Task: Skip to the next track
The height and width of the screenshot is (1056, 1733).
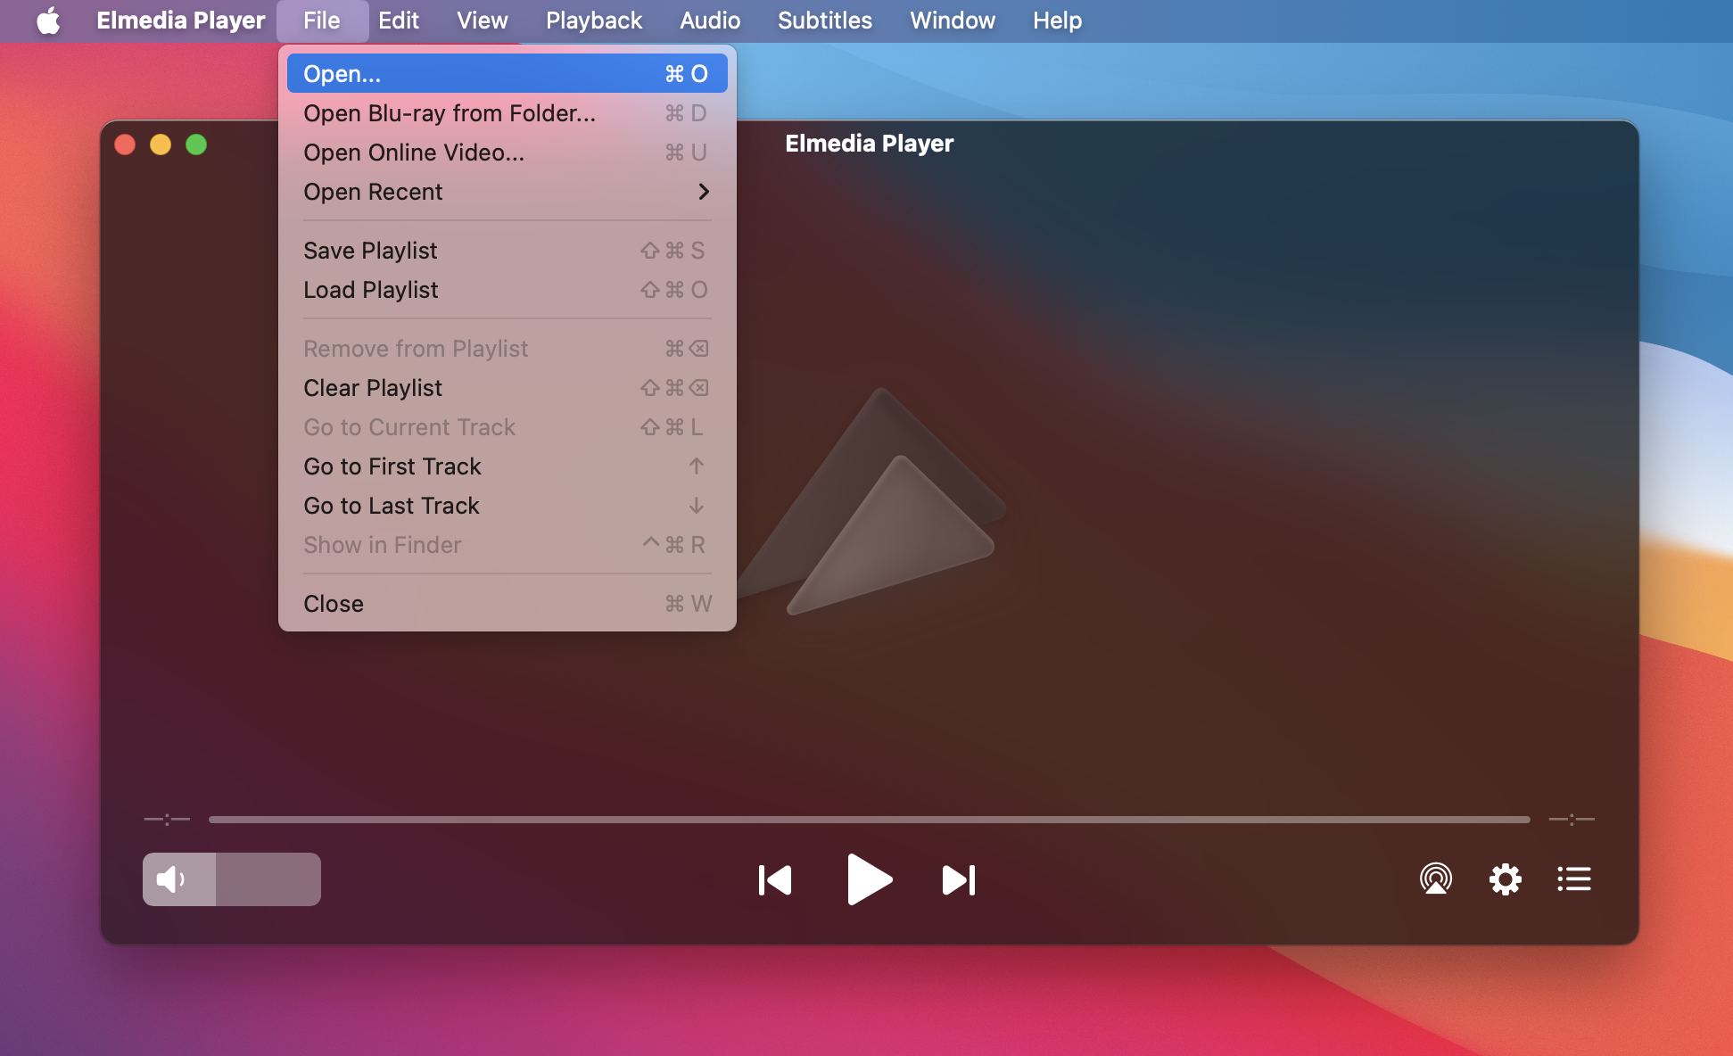Action: [958, 880]
